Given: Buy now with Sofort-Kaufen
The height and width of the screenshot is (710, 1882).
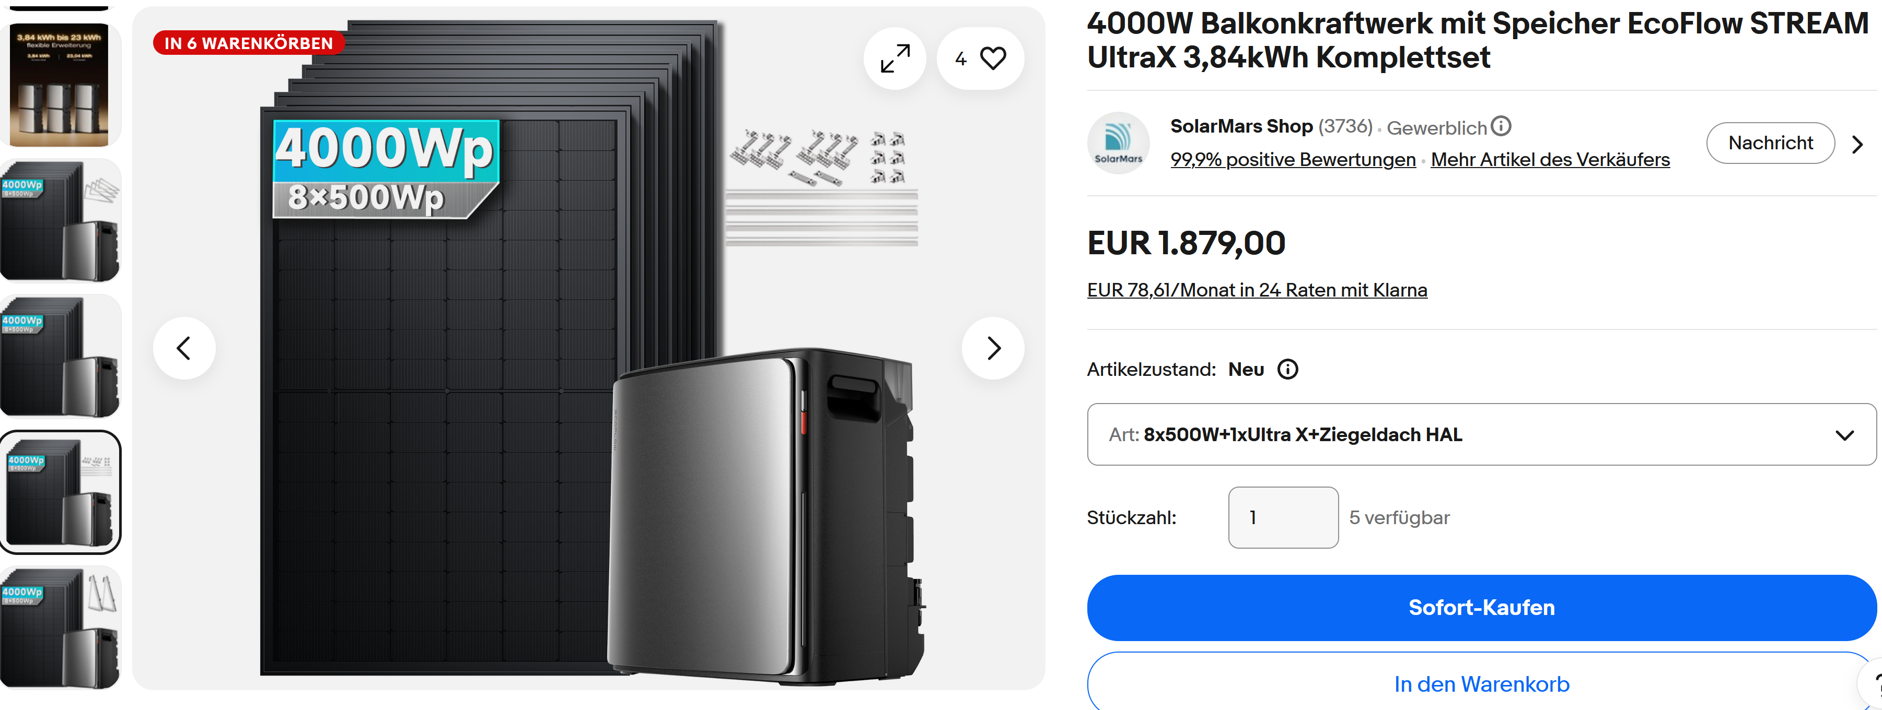Looking at the screenshot, I should [x=1481, y=607].
